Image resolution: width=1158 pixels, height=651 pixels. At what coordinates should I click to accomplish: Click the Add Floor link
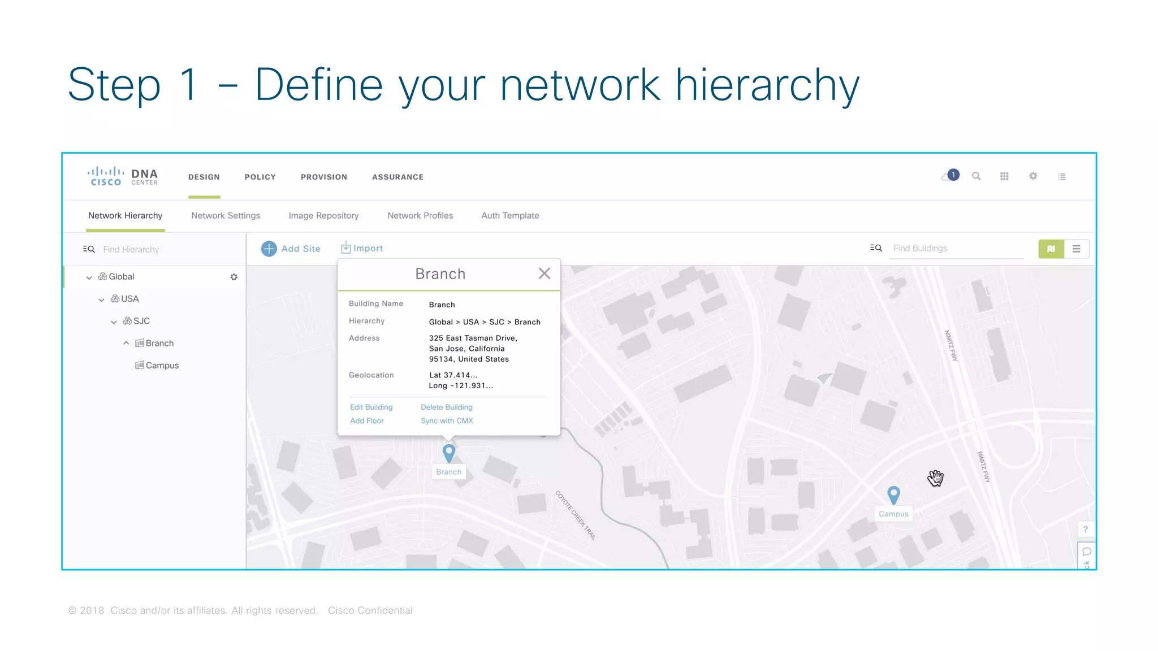coord(367,420)
